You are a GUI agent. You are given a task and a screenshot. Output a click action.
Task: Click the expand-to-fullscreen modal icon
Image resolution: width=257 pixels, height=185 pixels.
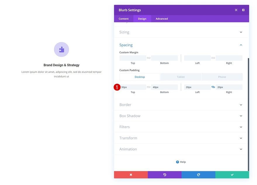(236, 10)
